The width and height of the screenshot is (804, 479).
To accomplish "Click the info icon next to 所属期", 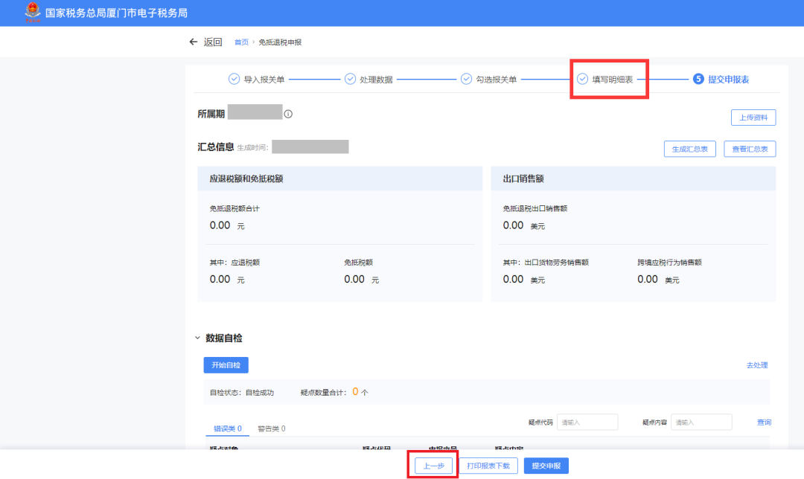I will pos(288,114).
